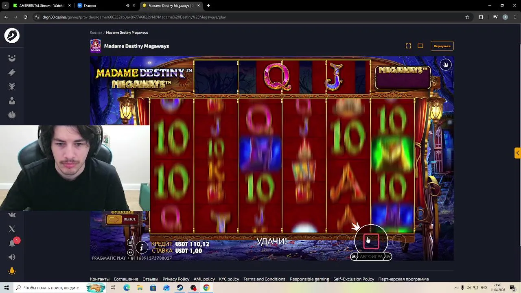Reload the current page

tap(25, 17)
